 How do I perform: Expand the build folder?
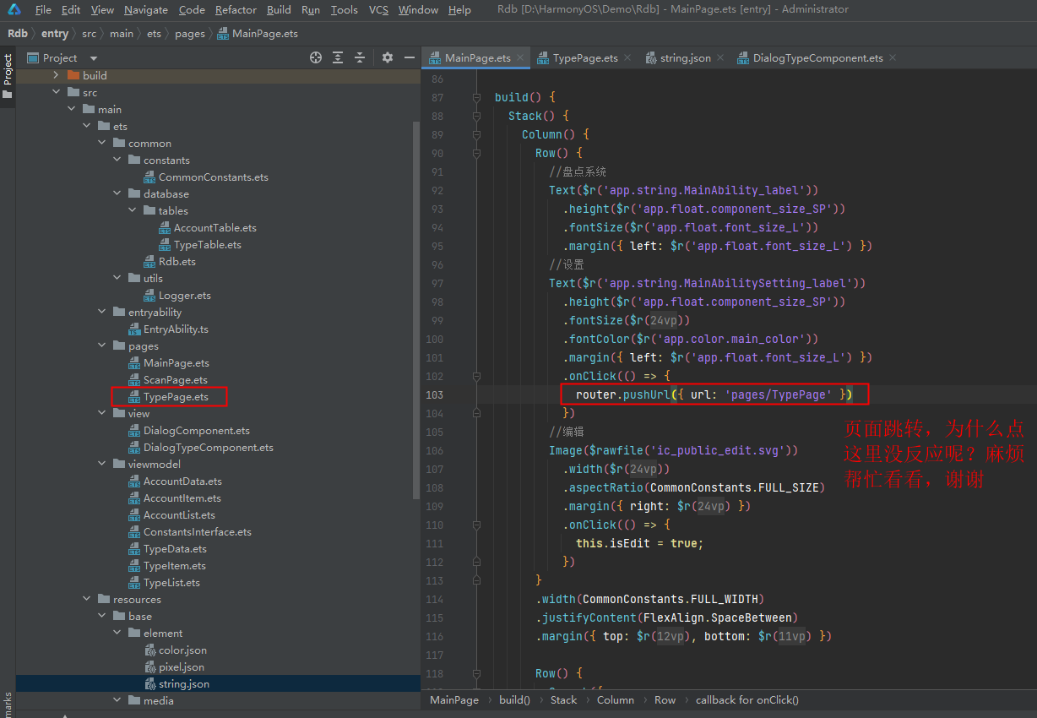coord(56,75)
